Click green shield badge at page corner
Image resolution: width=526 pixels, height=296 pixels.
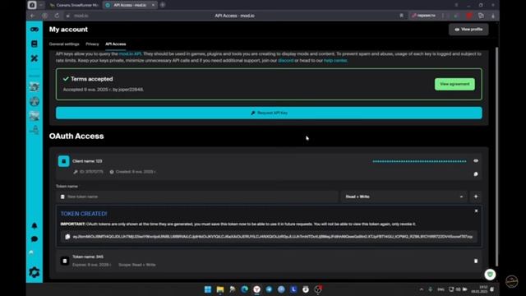pos(490,275)
